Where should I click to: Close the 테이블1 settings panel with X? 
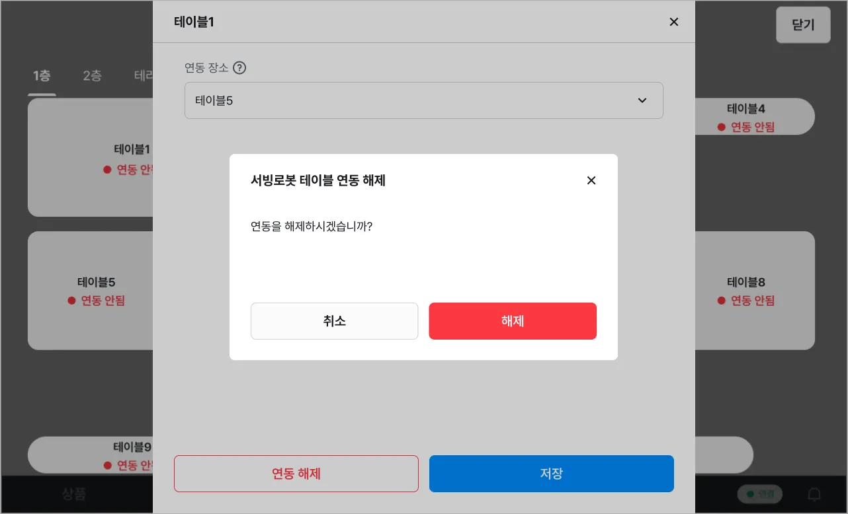point(674,22)
